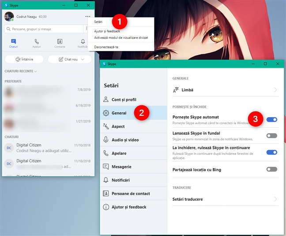Open Mesagerie settings section
This screenshot has height=236, width=286.
pyautogui.click(x=134, y=167)
